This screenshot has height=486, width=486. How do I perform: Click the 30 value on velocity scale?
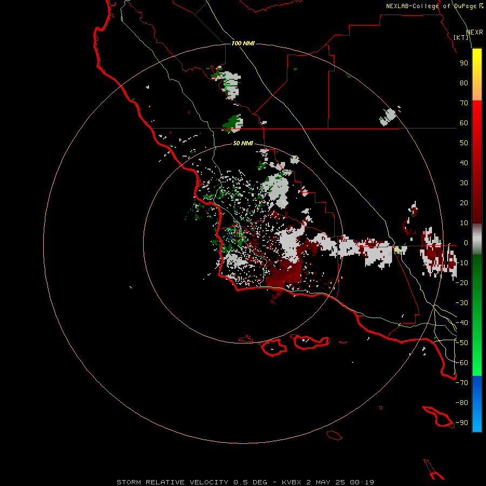coord(464,183)
